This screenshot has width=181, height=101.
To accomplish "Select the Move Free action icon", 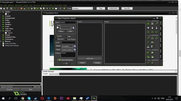I will point(152,24).
